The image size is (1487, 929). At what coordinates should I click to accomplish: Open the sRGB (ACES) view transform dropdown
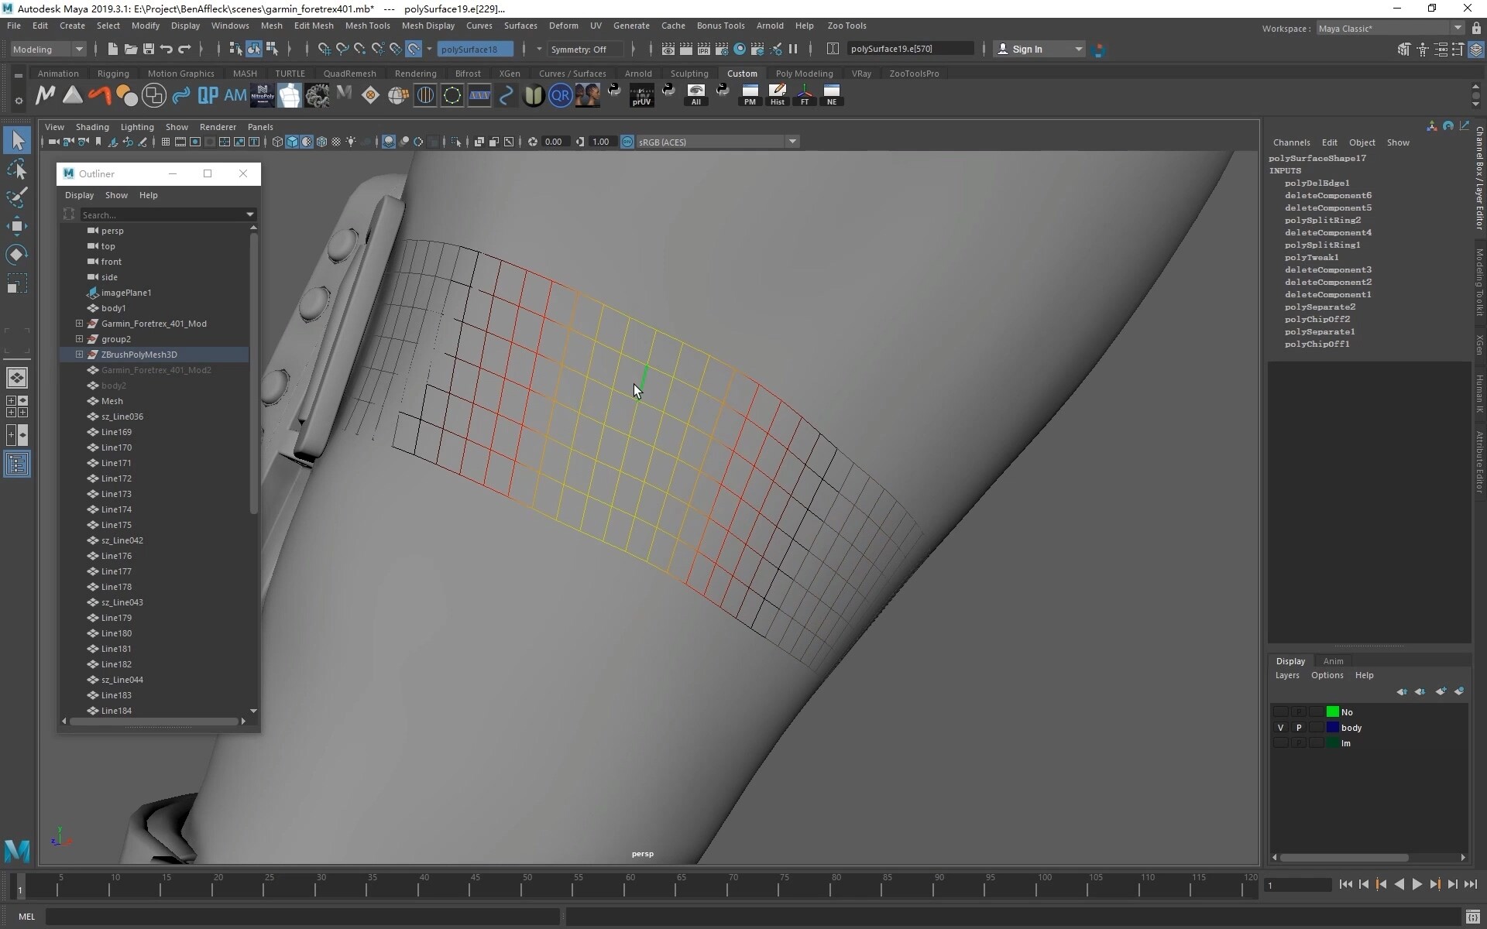pyautogui.click(x=792, y=142)
